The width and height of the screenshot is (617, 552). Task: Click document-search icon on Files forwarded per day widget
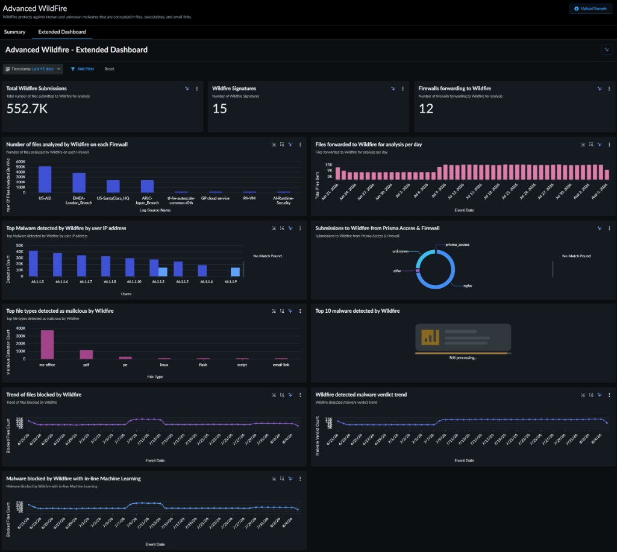pos(591,145)
